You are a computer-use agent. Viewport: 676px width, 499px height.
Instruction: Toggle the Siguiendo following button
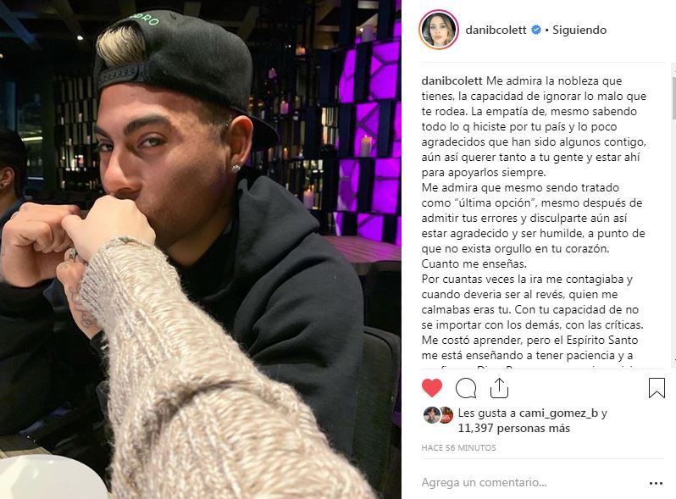(579, 30)
